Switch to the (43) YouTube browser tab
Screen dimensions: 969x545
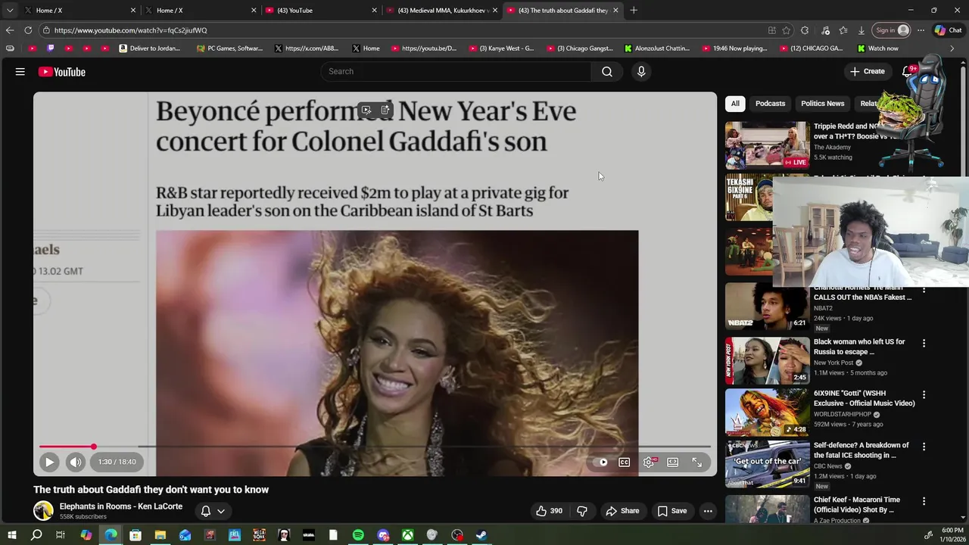tap(320, 10)
